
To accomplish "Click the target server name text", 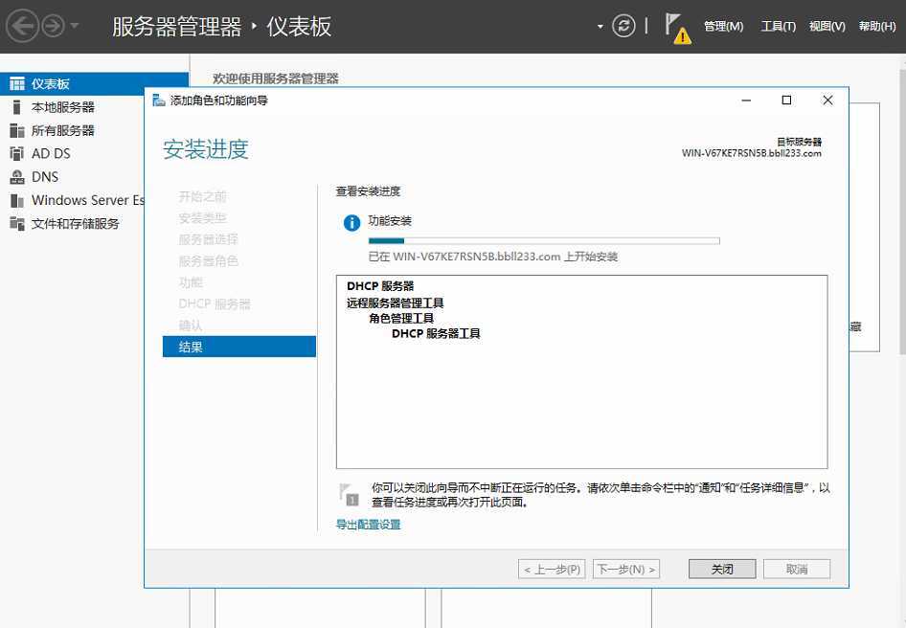I will (x=751, y=153).
